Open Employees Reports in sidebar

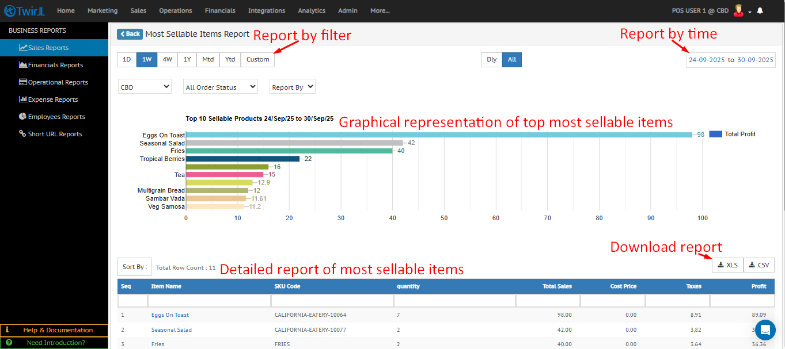click(x=56, y=117)
